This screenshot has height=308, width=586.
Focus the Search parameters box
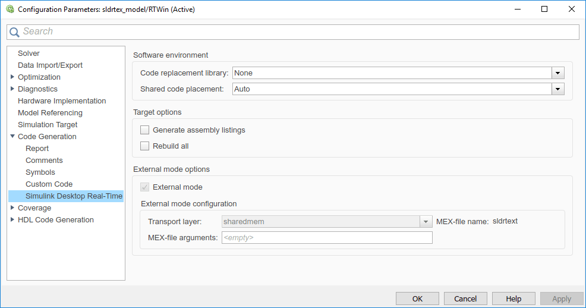click(x=297, y=32)
